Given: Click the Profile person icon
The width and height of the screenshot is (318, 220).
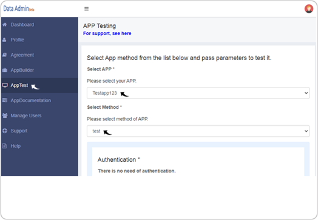Looking at the screenshot, I should 4,40.
